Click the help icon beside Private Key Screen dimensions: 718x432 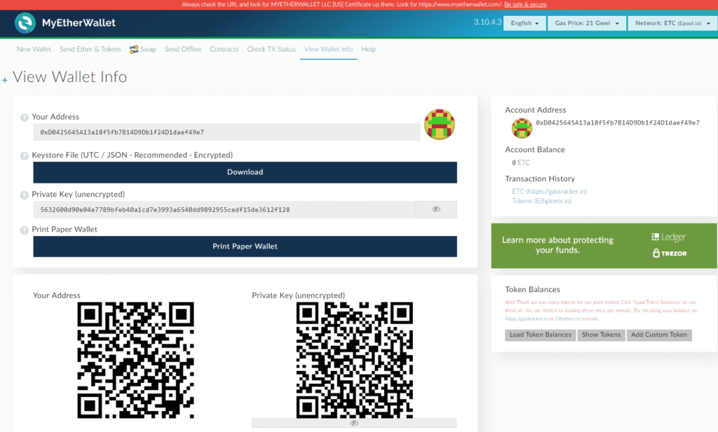click(x=25, y=194)
